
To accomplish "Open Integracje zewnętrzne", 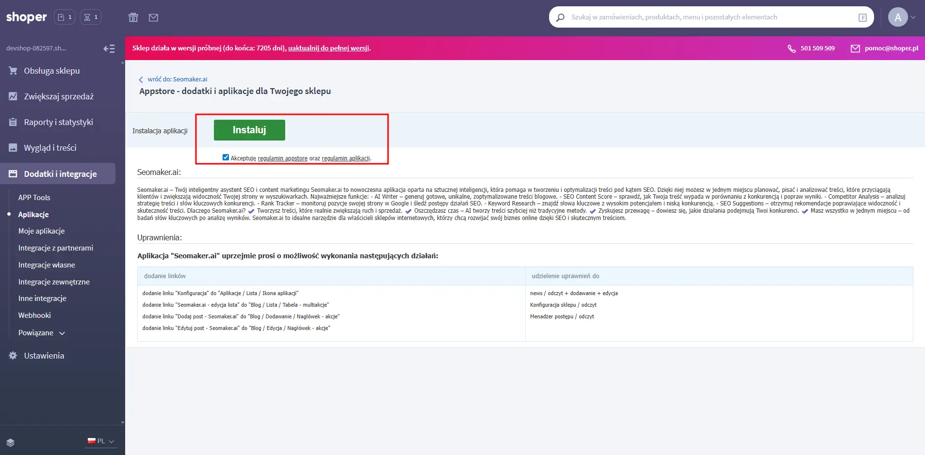I will (x=54, y=282).
